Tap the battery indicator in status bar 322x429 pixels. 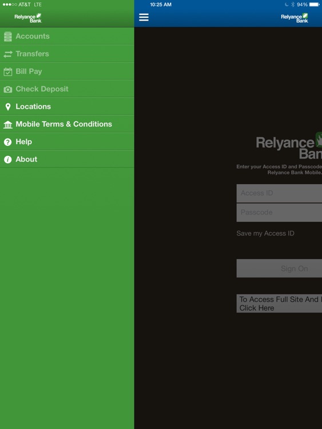[315, 5]
